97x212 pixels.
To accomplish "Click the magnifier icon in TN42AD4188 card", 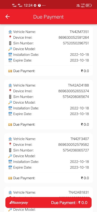I will pyautogui.click(x=10, y=102).
